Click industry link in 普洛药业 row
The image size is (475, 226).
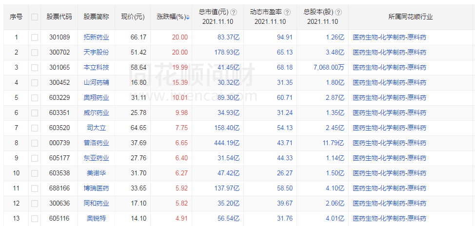pos(389,143)
